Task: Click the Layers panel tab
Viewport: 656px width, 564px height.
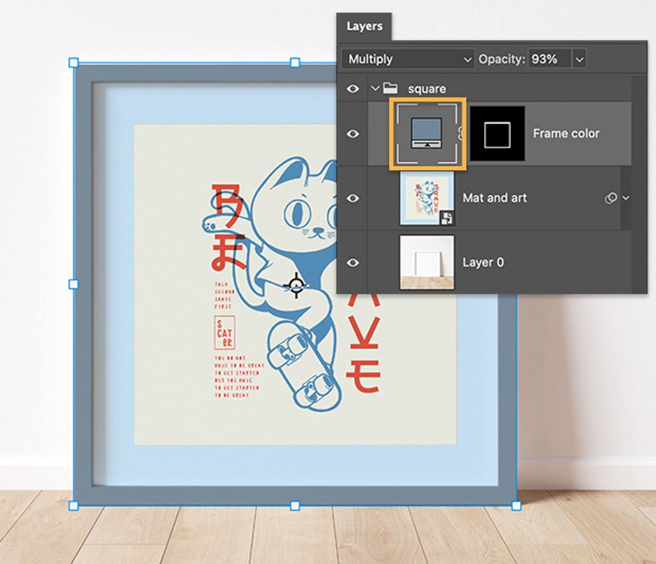Action: pyautogui.click(x=364, y=26)
